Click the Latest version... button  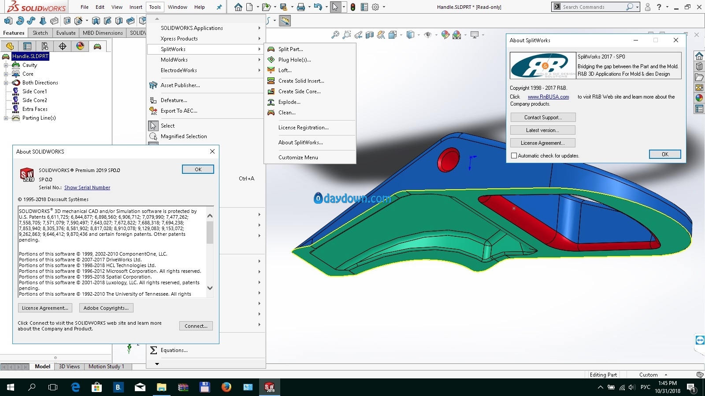coord(543,130)
